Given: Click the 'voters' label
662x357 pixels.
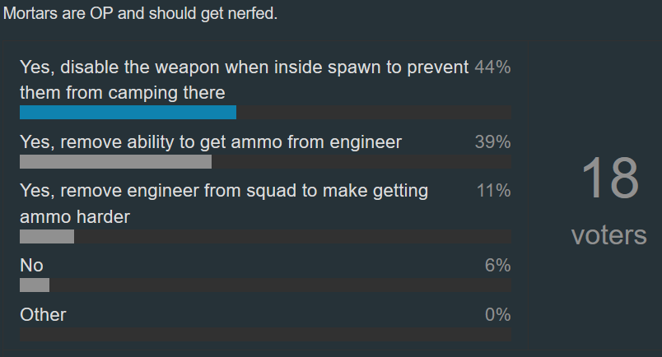Looking at the screenshot, I should [x=608, y=235].
